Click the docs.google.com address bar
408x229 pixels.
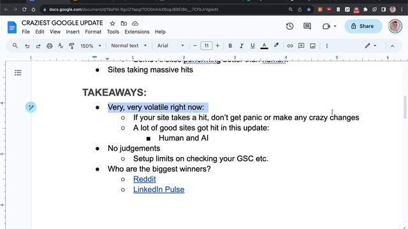coord(164,10)
